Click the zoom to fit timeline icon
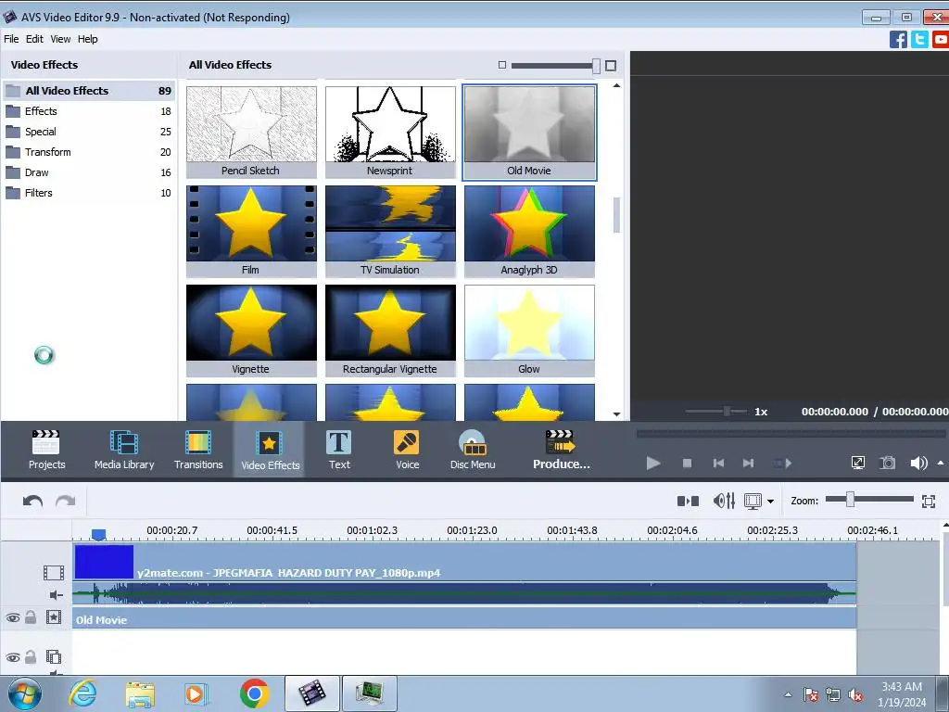Viewport: 949px width, 712px height. pyautogui.click(x=929, y=501)
